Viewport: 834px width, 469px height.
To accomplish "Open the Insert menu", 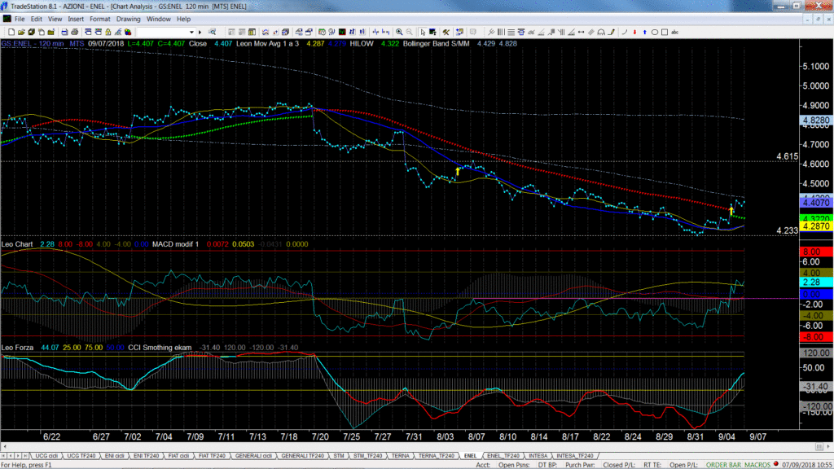I will [76, 20].
